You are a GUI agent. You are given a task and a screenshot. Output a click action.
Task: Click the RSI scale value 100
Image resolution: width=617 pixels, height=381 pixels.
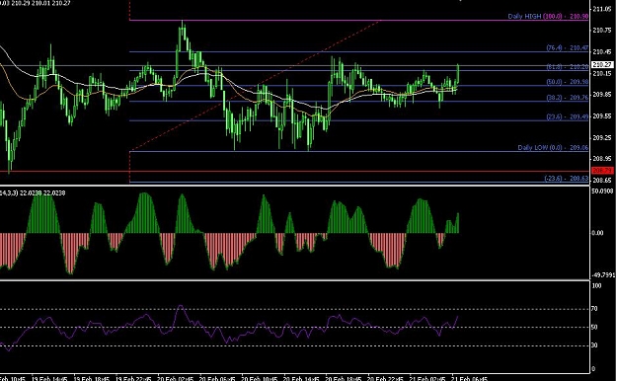coord(596,286)
